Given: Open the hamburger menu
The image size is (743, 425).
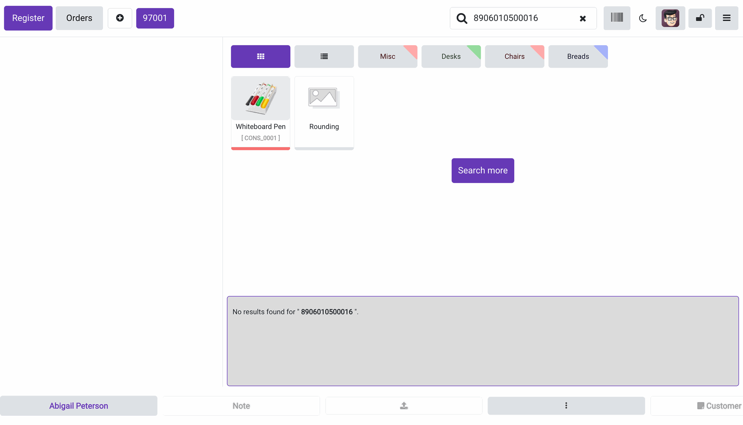Looking at the screenshot, I should pos(727,18).
